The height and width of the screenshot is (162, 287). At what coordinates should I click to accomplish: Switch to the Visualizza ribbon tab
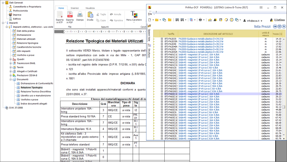pyautogui.click(x=90, y=8)
